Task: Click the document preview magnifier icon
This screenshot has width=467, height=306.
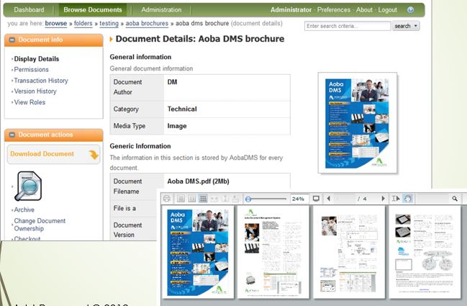Action: (x=28, y=186)
